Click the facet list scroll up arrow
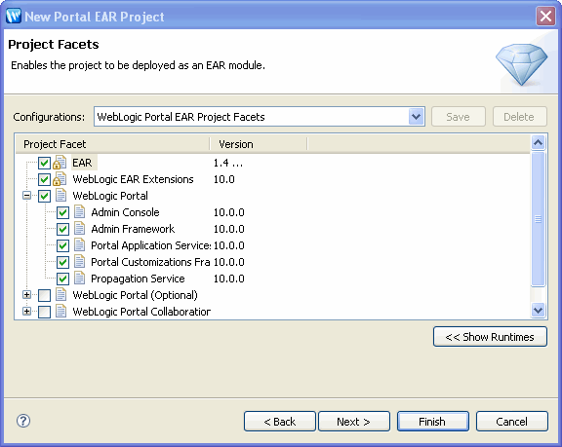The image size is (562, 447). (538, 143)
